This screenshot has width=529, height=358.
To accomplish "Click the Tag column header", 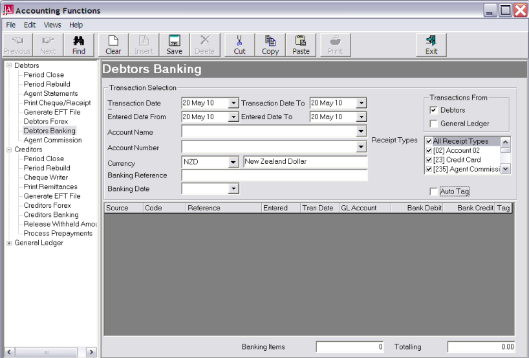I will (x=503, y=208).
